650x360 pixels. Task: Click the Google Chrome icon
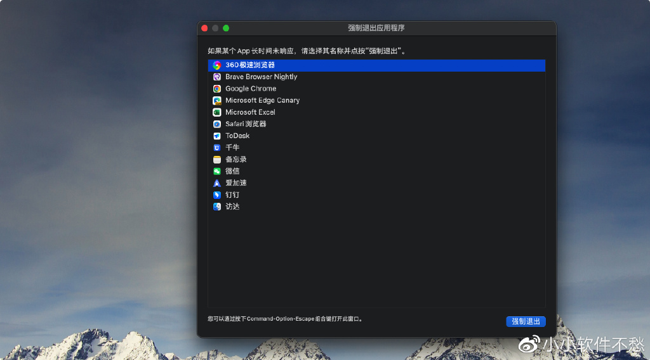217,89
